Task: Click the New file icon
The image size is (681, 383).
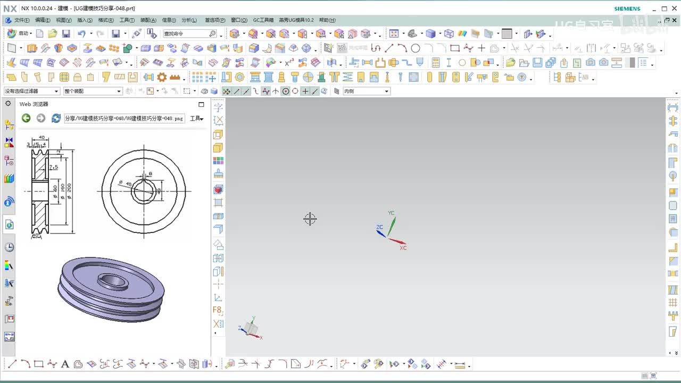Action: [40, 34]
